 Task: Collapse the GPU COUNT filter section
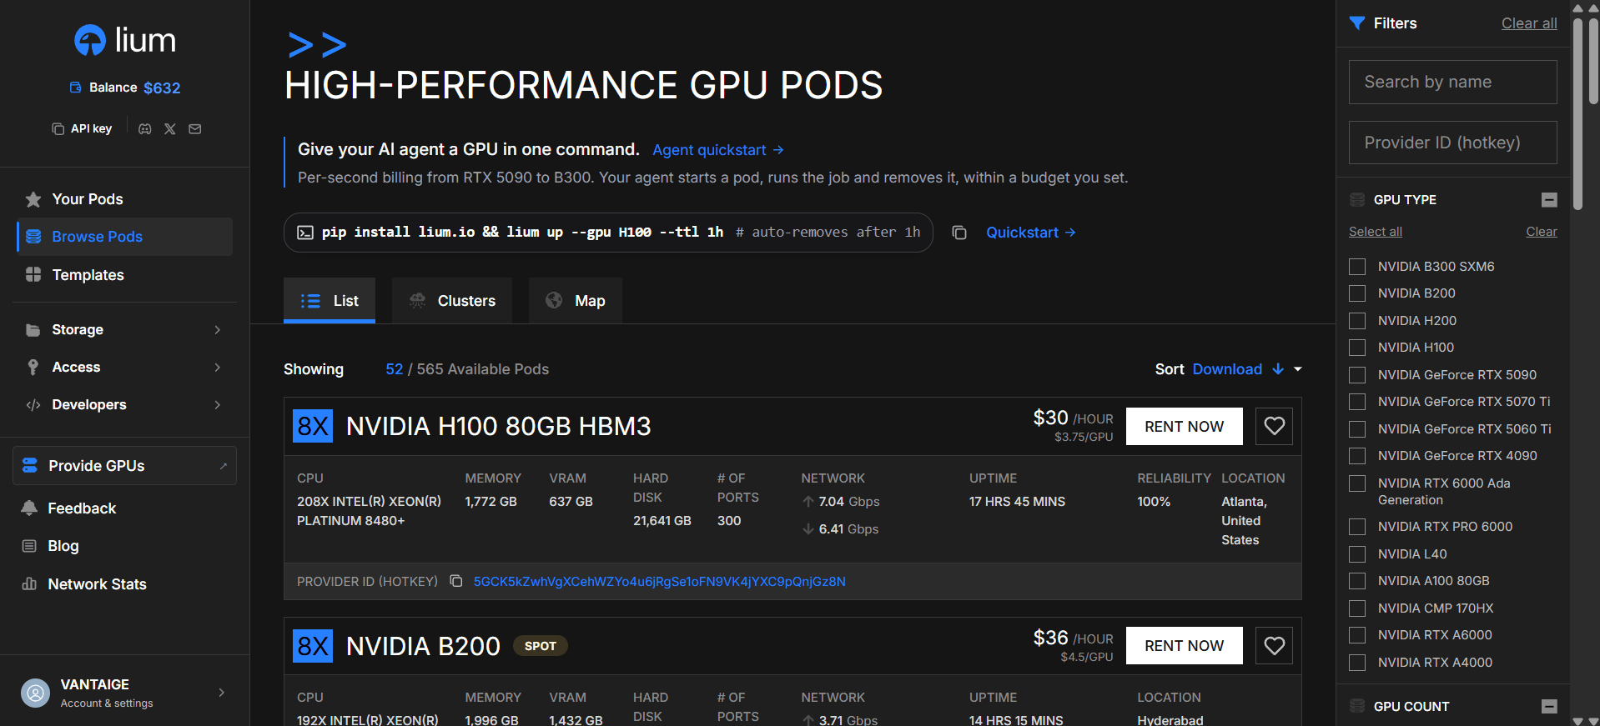(x=1549, y=707)
